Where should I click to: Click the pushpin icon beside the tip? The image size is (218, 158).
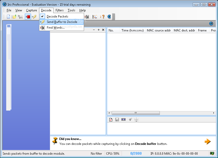[x=55, y=141]
